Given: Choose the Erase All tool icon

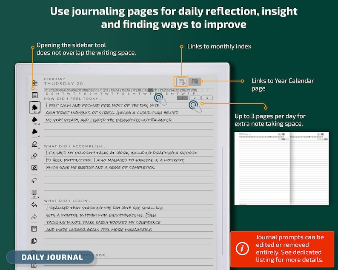Looking at the screenshot, I should pos(34,168).
